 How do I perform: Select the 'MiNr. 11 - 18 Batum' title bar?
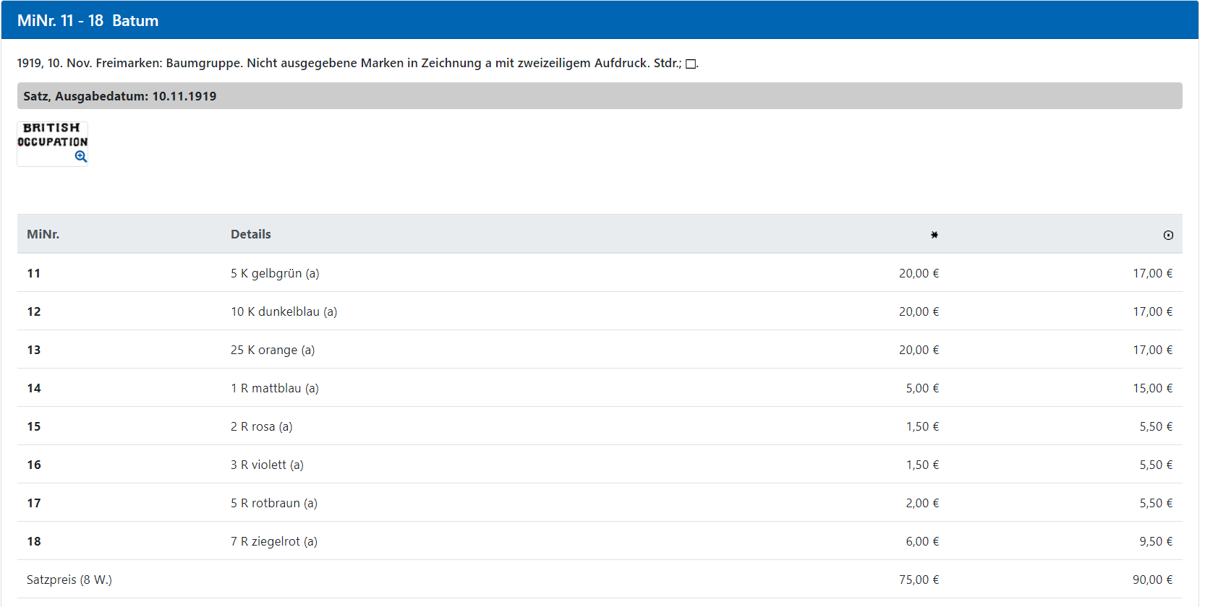pyautogui.click(x=88, y=20)
